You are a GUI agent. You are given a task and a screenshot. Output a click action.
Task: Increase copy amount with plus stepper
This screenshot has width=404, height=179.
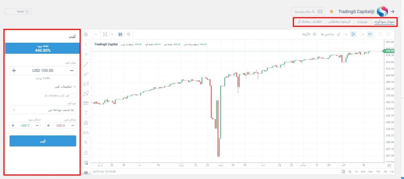(x=14, y=70)
